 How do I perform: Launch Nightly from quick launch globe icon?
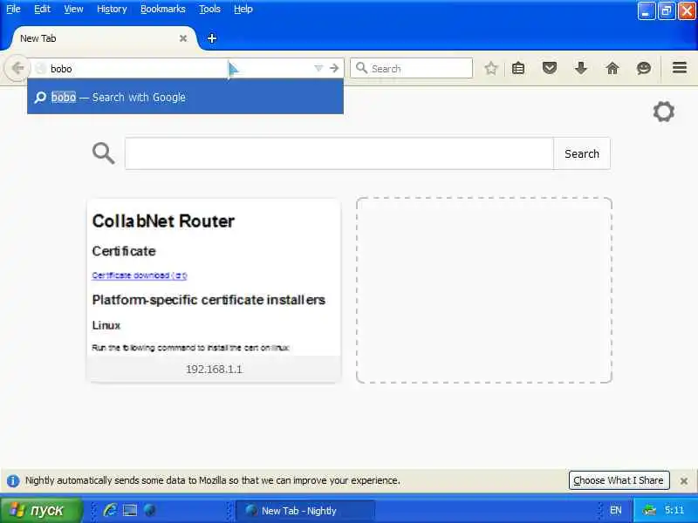(x=150, y=510)
